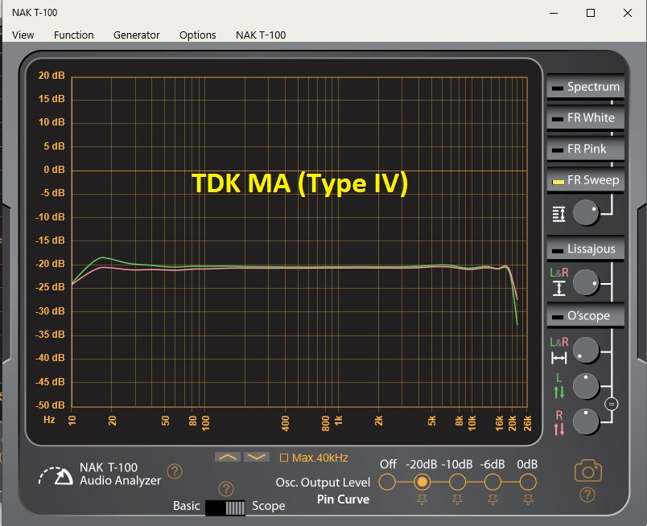Screen dimensions: 647x526
Task: Click the link icon joining L and R knobs
Action: [612, 404]
